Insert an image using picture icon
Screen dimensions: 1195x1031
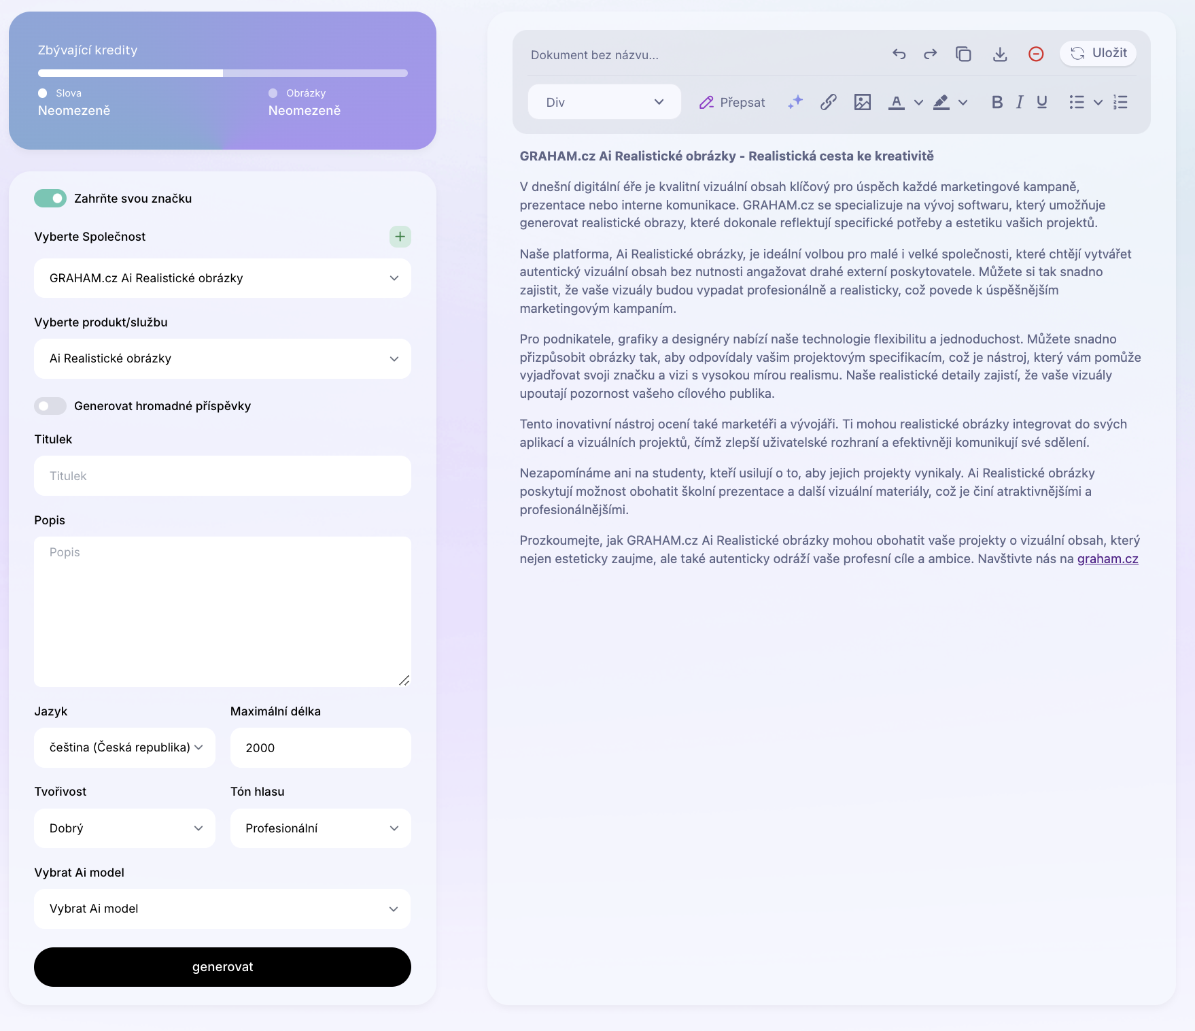tap(862, 102)
